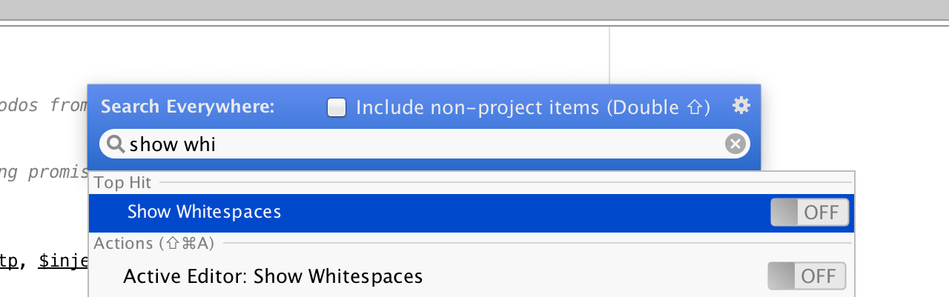The image size is (949, 297).
Task: Click the "Search Everywhere:" title label
Action: click(188, 107)
